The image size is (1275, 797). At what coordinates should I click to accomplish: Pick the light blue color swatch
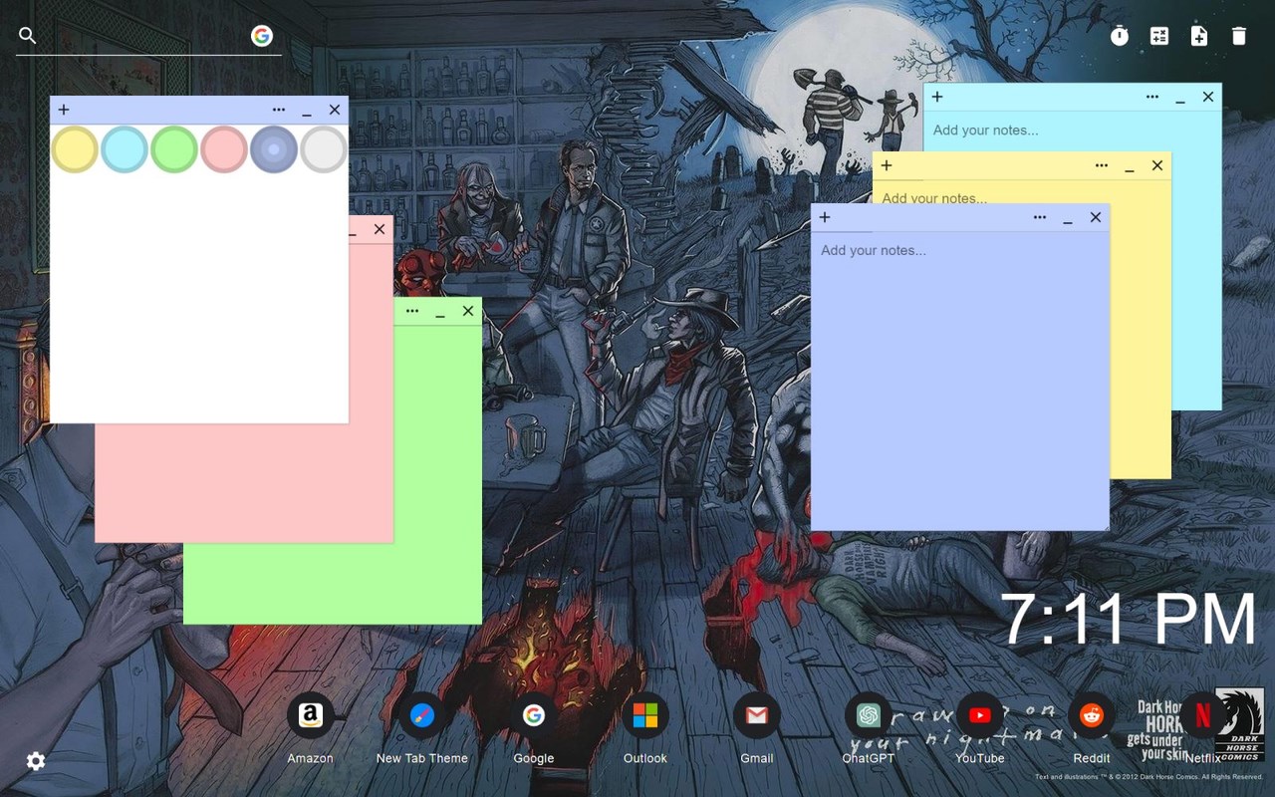click(125, 149)
